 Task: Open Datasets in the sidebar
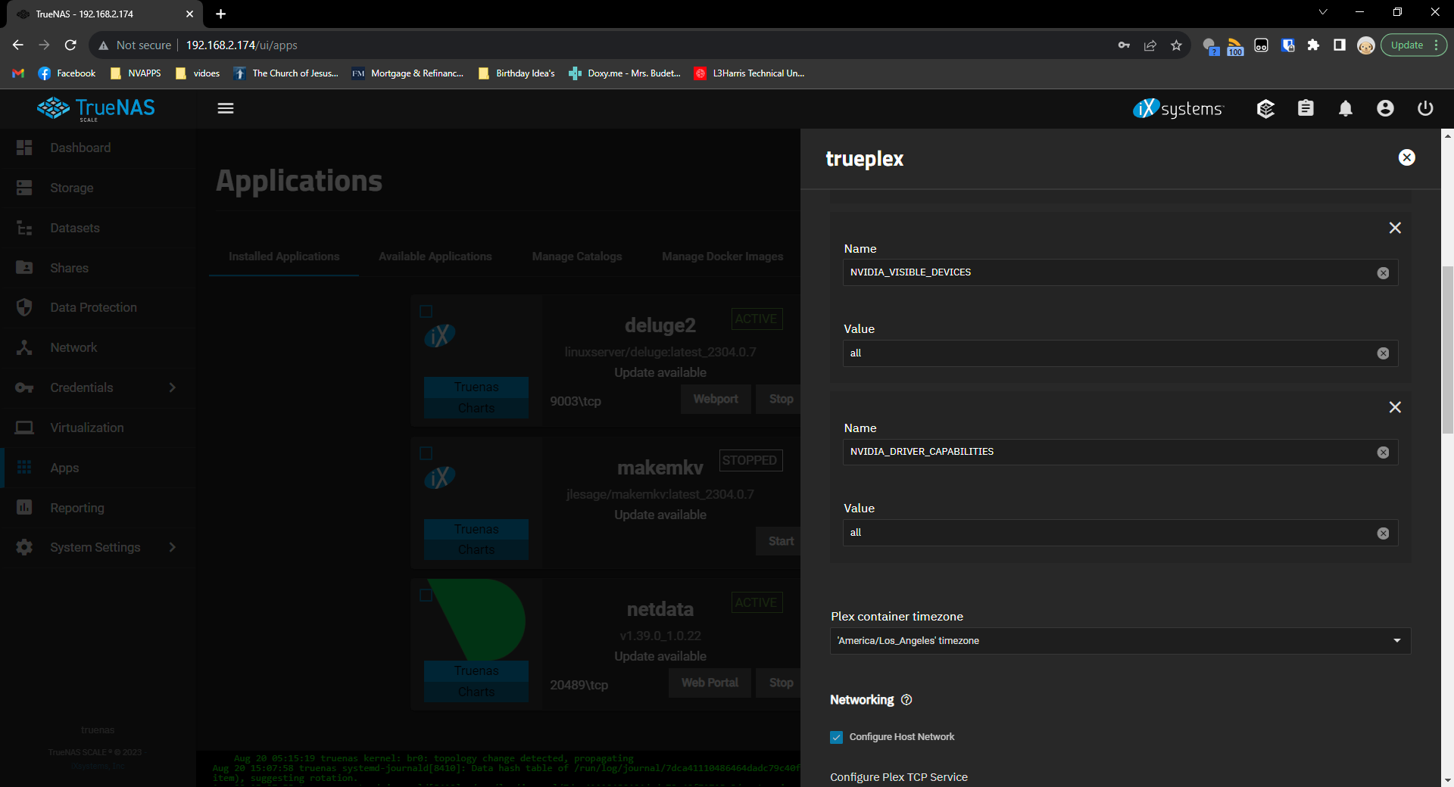98,228
